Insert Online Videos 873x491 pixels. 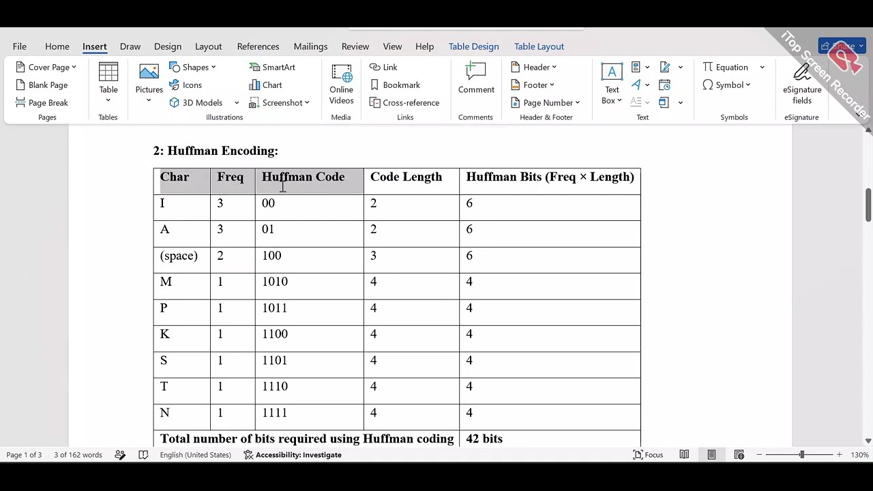point(341,85)
